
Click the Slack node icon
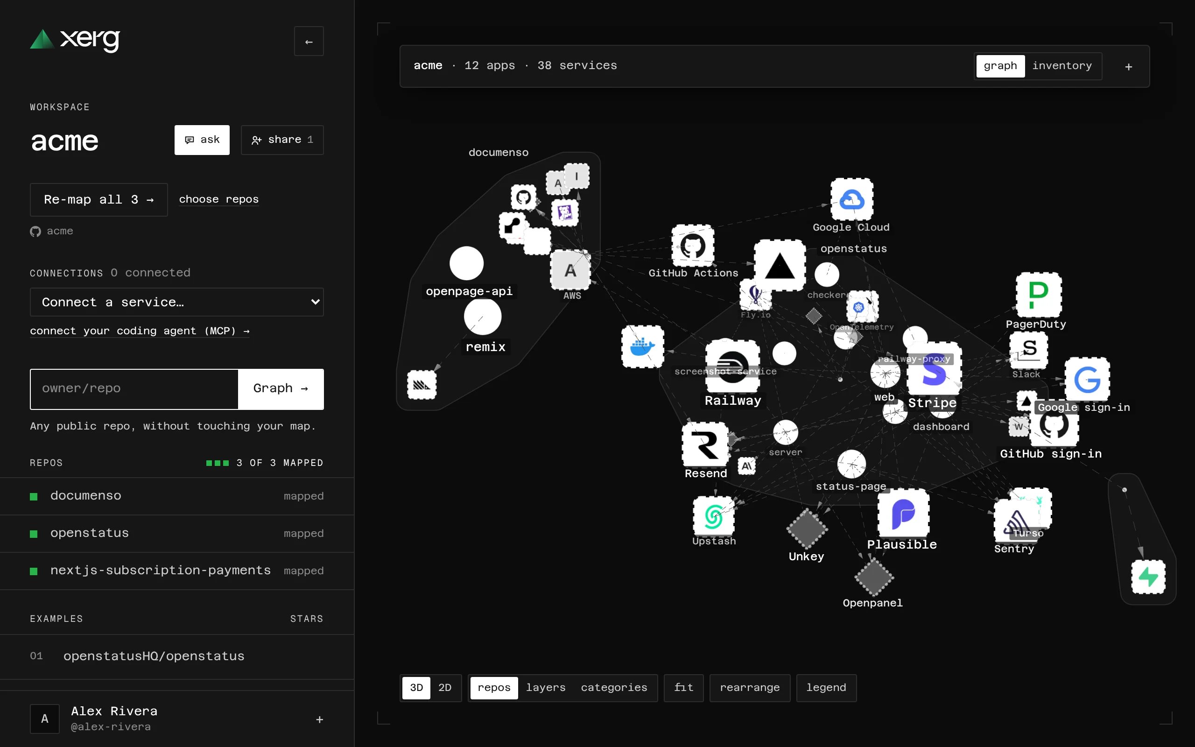1029,350
